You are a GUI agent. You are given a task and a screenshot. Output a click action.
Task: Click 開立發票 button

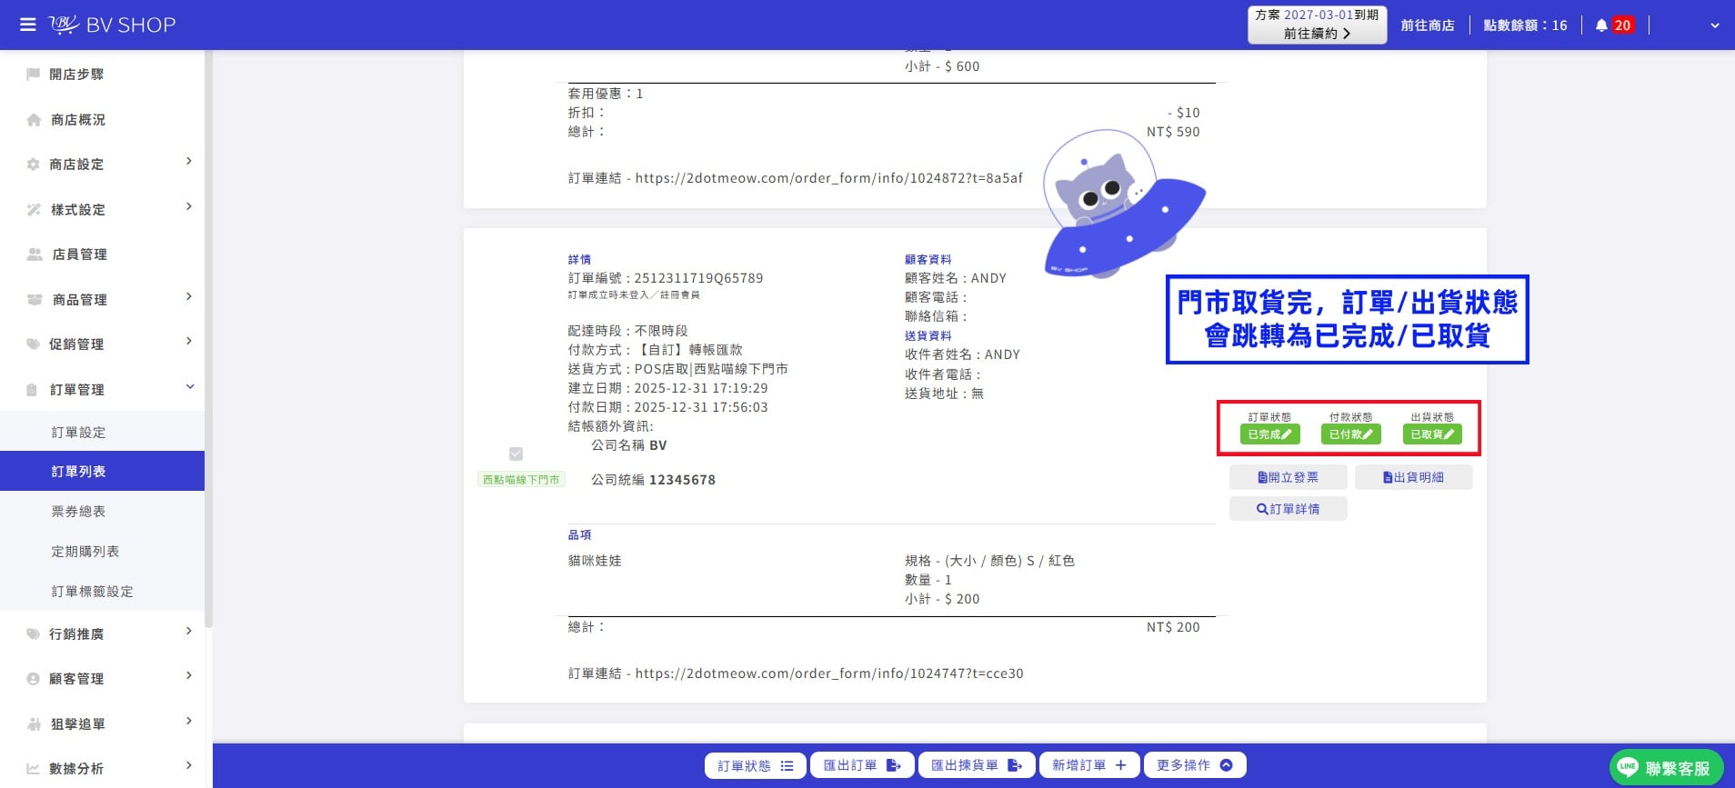pyautogui.click(x=1288, y=477)
